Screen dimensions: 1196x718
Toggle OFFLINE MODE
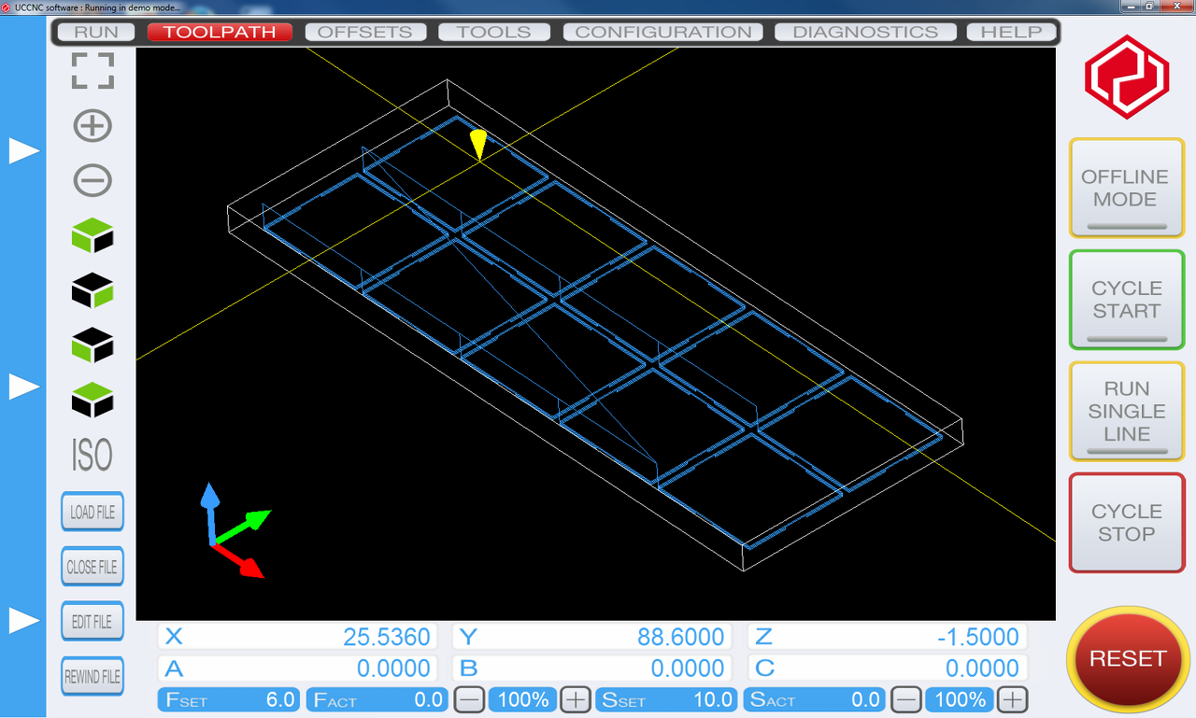coord(1127,188)
